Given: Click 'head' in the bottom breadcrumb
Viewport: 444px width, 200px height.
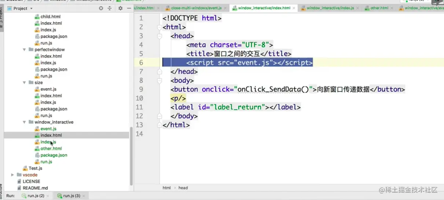Looking at the screenshot, I should [x=183, y=188].
